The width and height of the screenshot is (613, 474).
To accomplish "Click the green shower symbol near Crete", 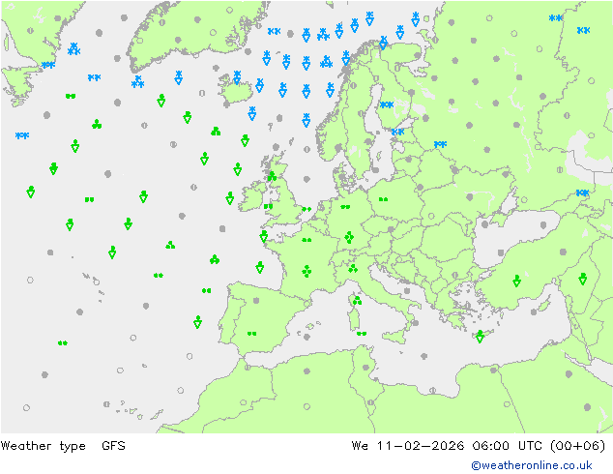I will pyautogui.click(x=481, y=337).
